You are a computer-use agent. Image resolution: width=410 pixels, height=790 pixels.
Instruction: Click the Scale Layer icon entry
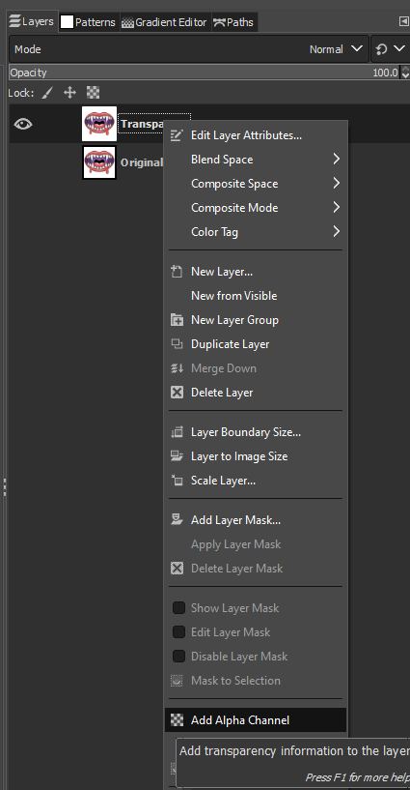click(x=177, y=481)
